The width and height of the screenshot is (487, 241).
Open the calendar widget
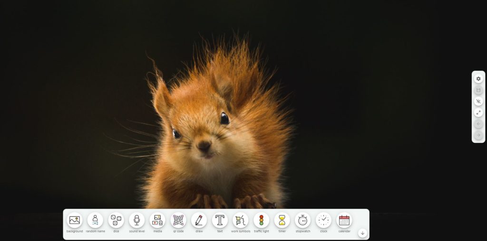pos(344,220)
